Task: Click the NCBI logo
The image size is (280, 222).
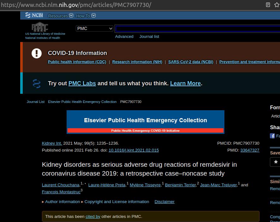Action: click(x=34, y=15)
